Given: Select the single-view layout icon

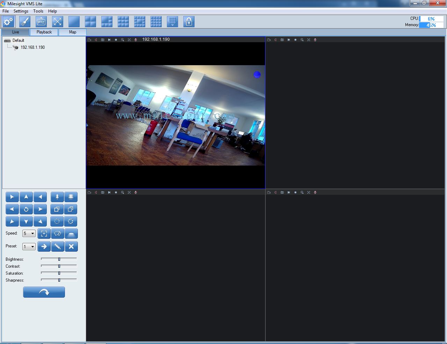Looking at the screenshot, I should click(74, 21).
